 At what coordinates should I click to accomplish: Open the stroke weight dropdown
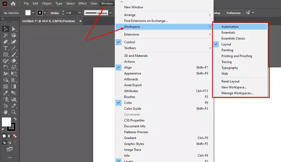80,13
